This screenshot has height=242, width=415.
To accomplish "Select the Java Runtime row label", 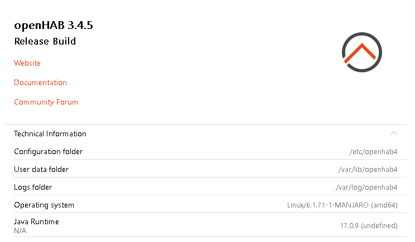I will (36, 221).
